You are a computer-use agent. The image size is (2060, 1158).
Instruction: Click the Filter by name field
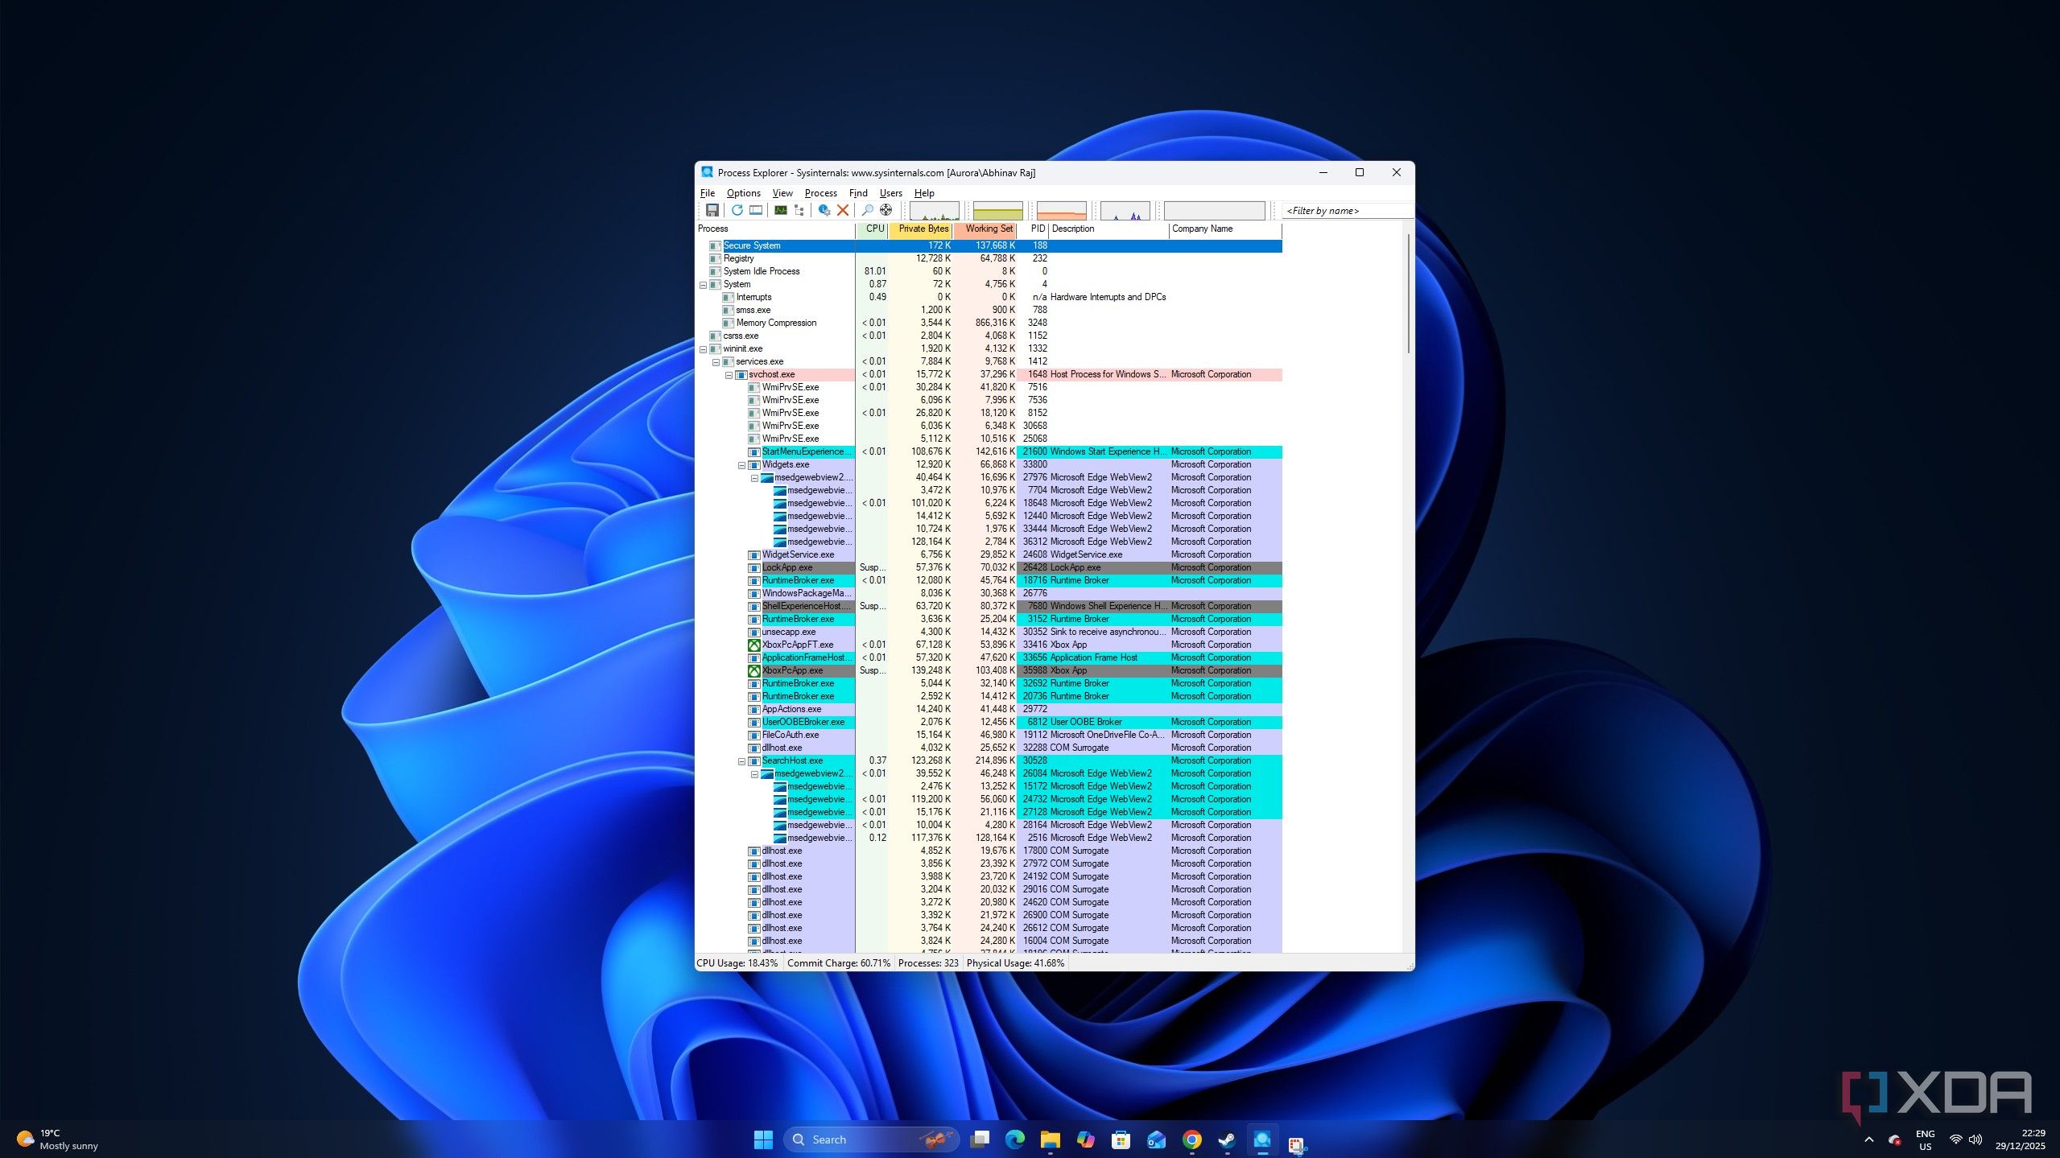(x=1344, y=211)
